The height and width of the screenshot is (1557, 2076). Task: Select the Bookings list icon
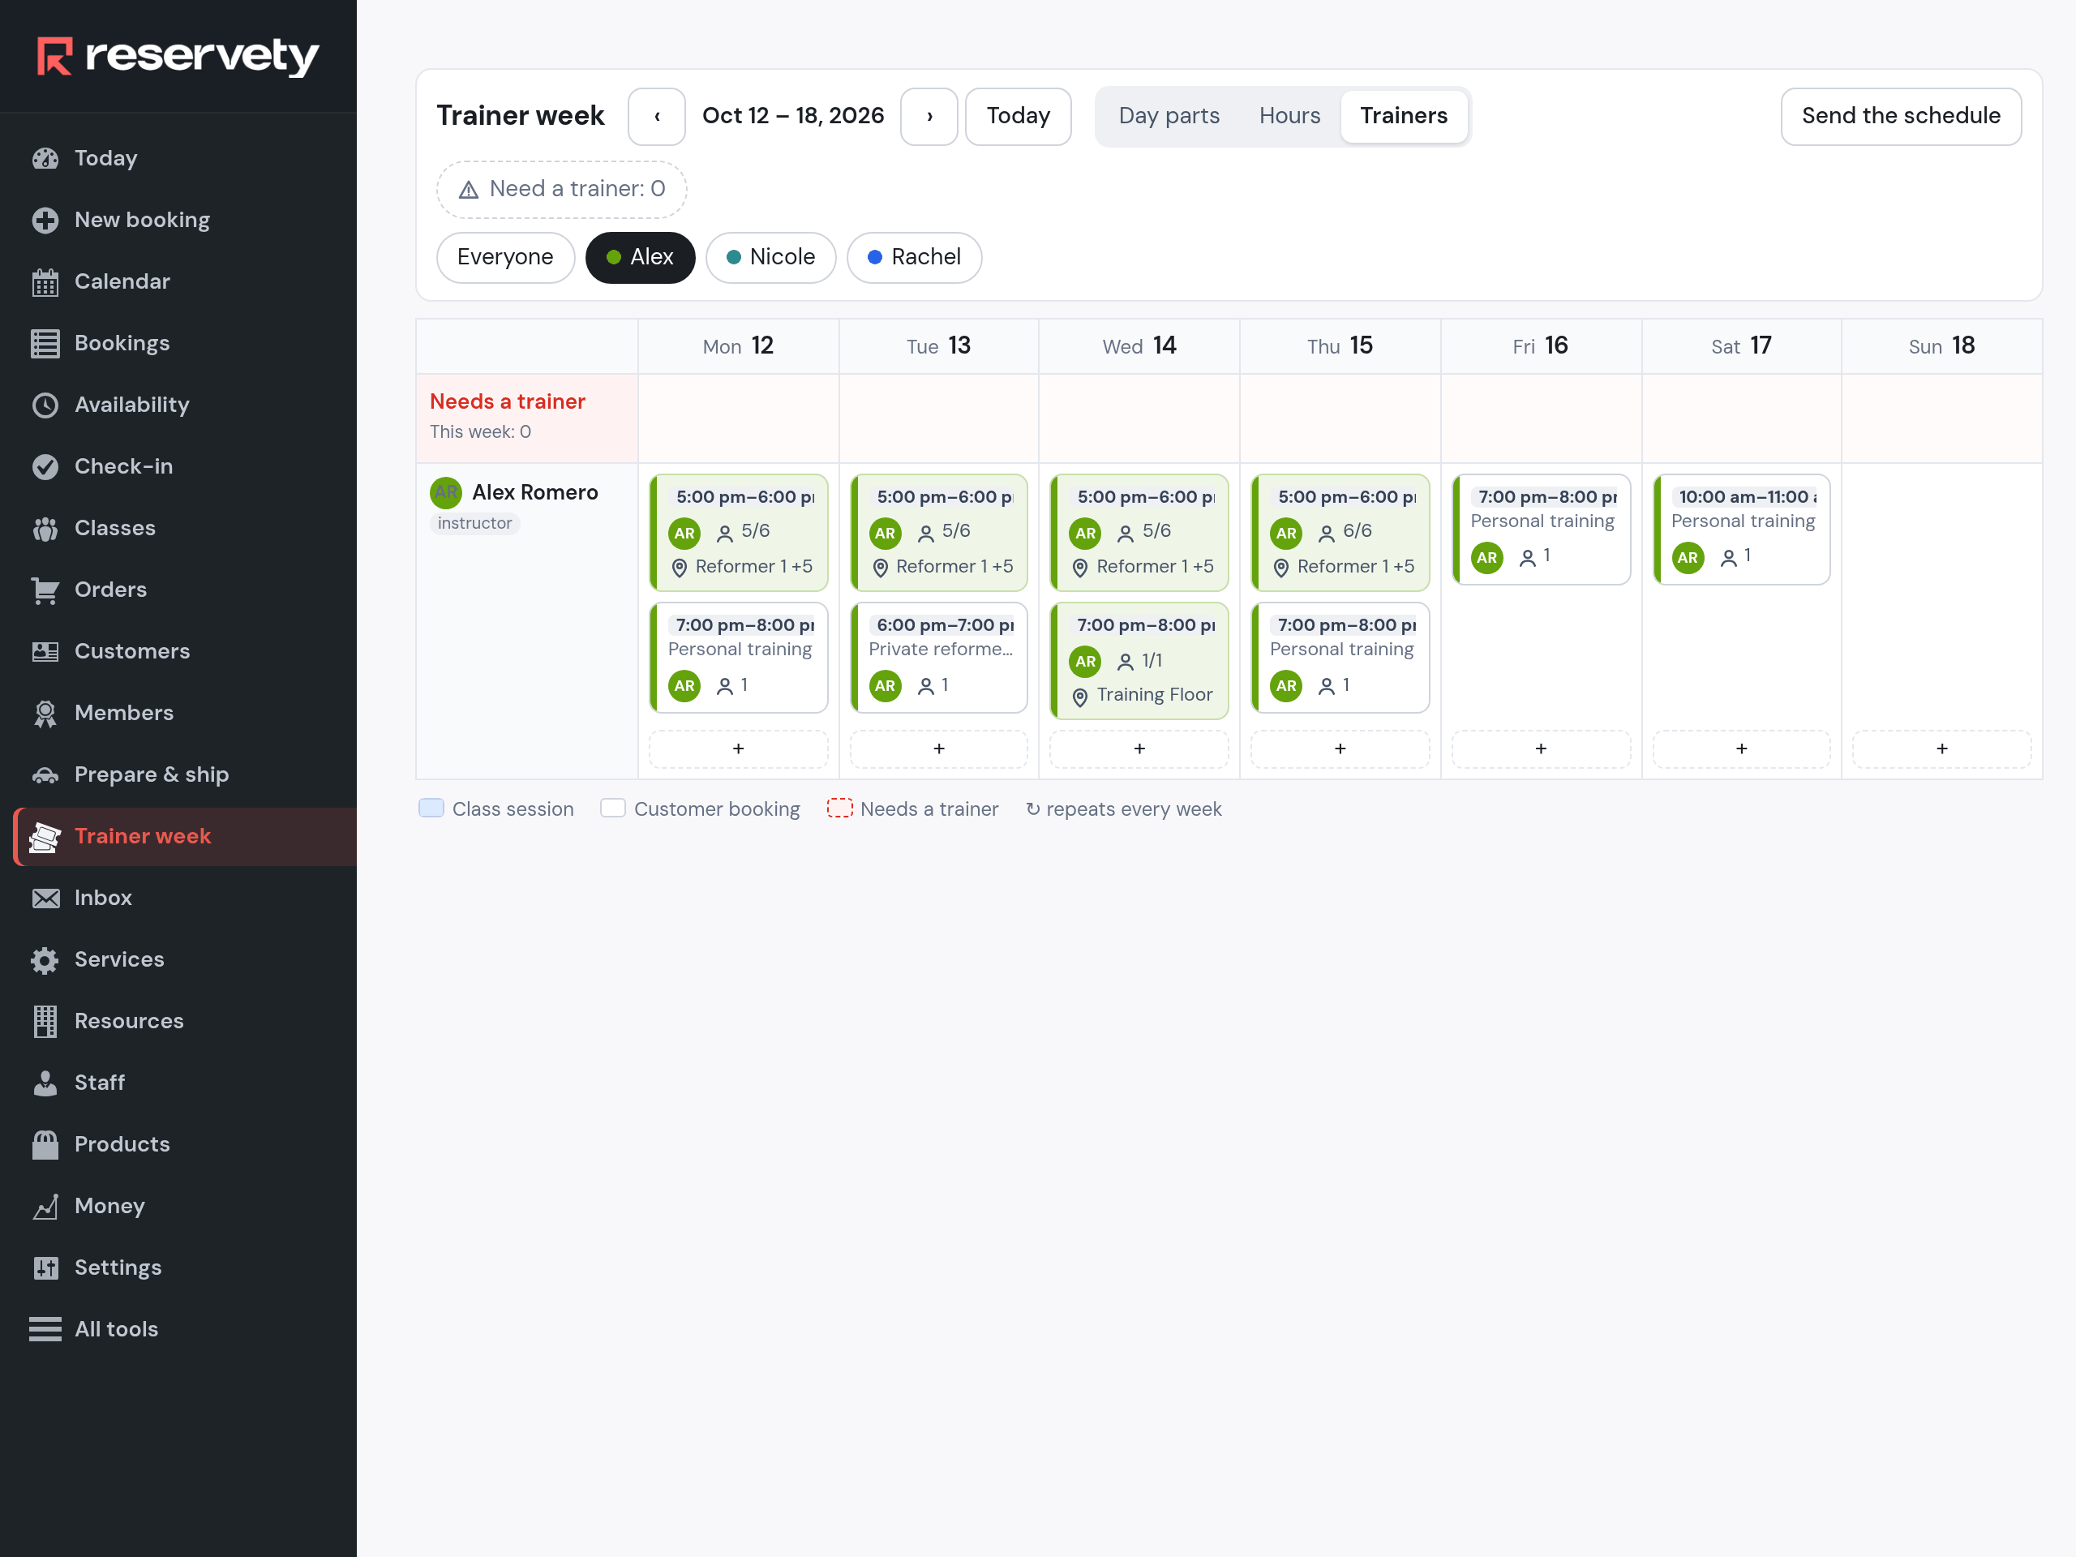(45, 344)
